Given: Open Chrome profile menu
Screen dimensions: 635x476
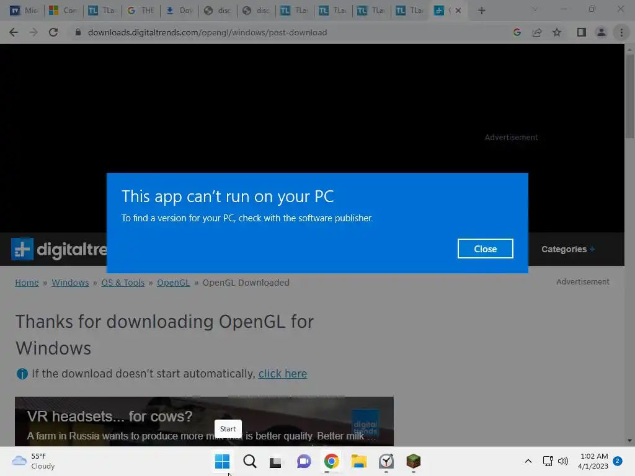Looking at the screenshot, I should click(602, 32).
